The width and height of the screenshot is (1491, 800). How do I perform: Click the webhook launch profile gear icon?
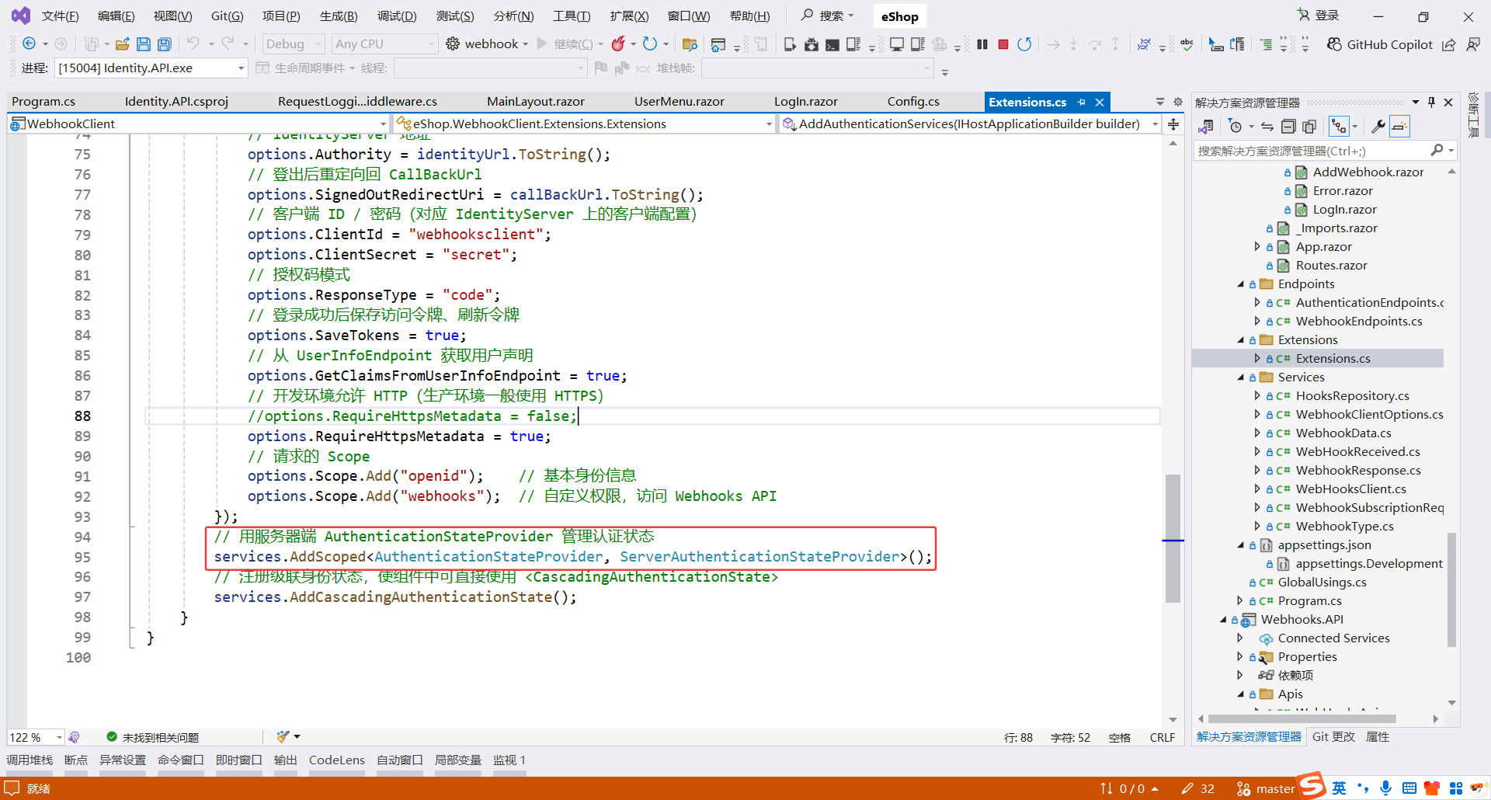click(453, 44)
